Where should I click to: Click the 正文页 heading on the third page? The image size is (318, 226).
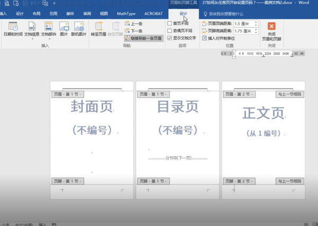[x=263, y=113]
